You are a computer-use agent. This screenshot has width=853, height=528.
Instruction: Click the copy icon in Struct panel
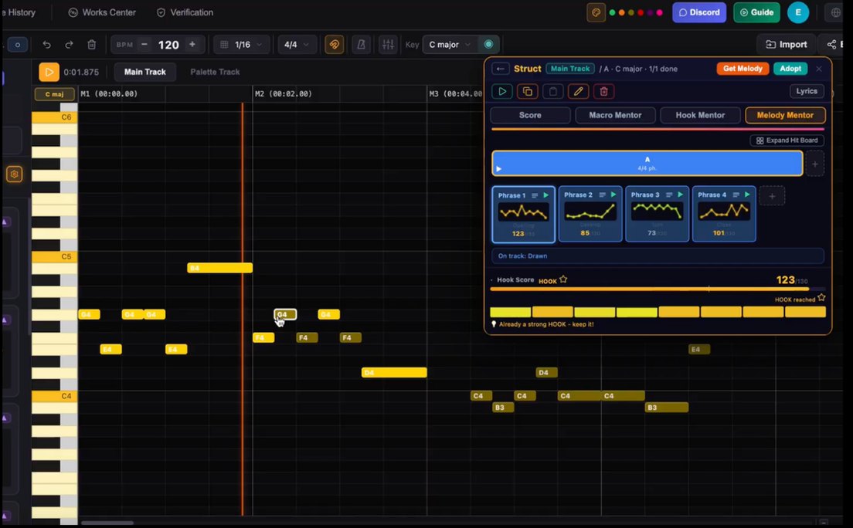[528, 91]
